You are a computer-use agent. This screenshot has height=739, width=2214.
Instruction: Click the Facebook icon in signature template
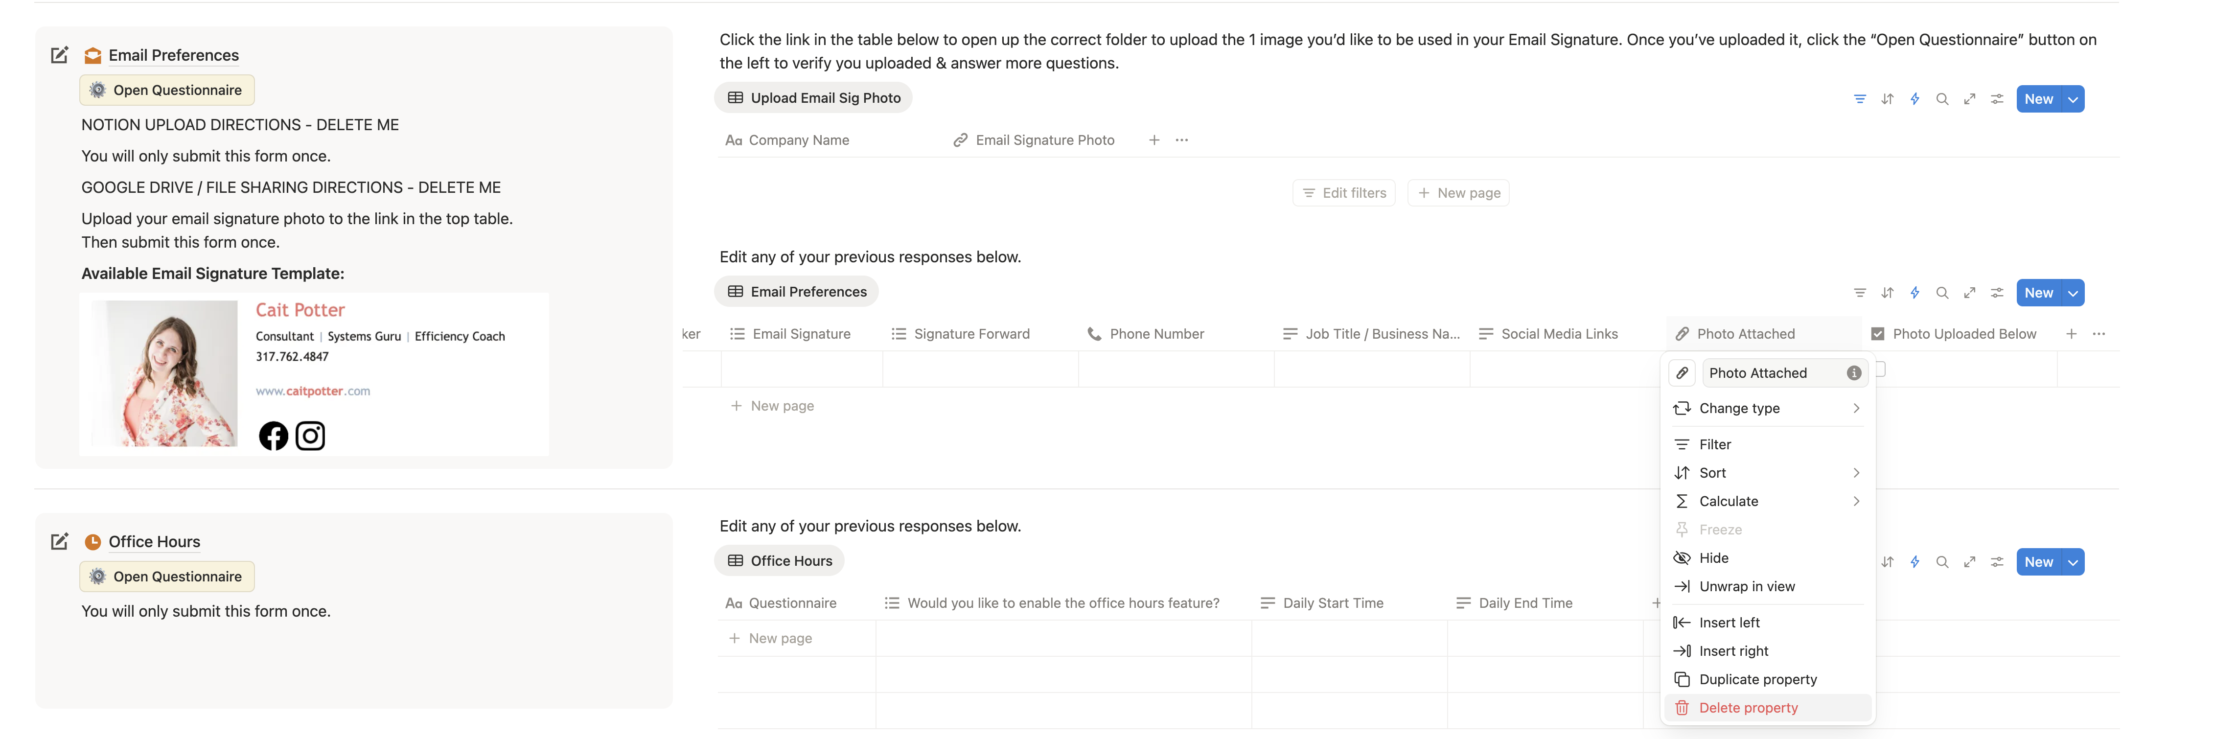point(273,436)
